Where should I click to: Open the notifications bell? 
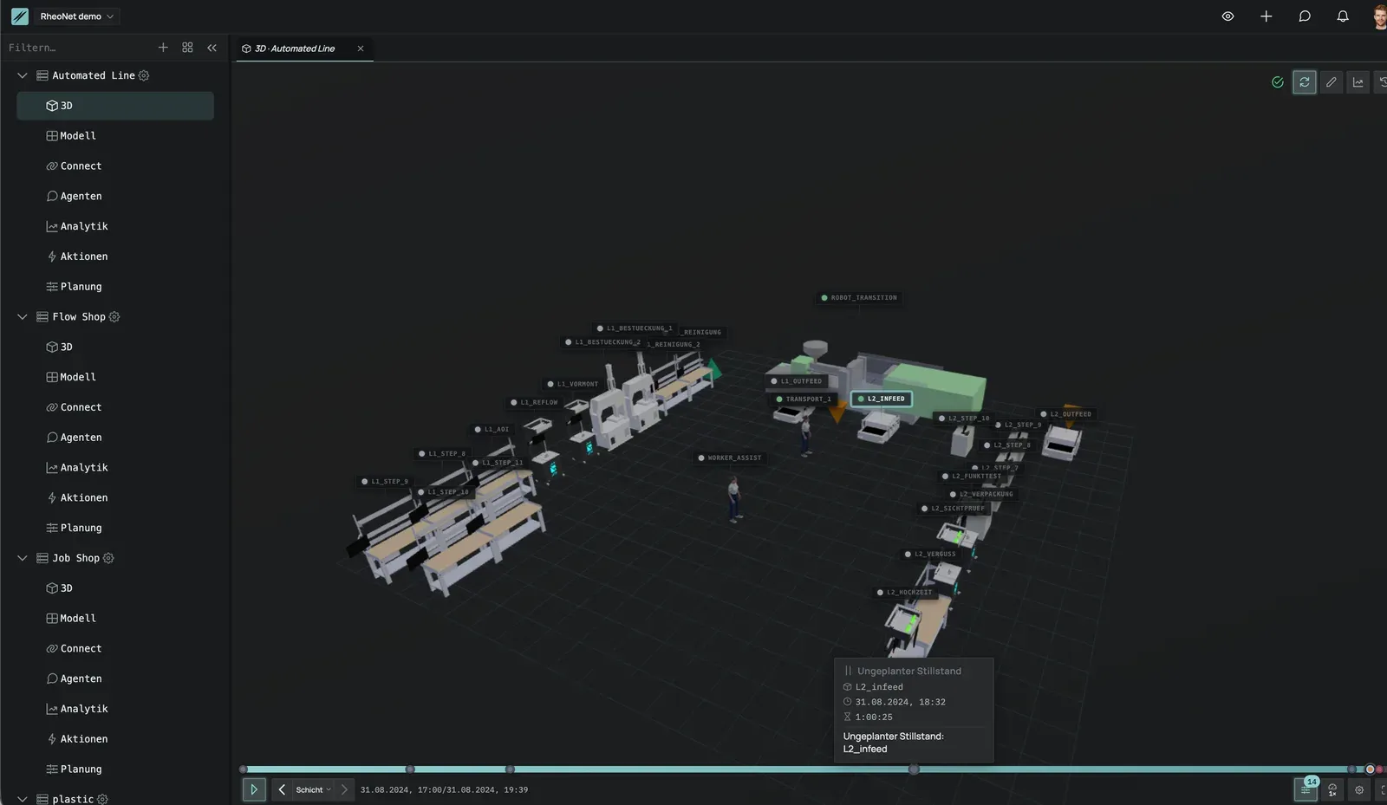click(1342, 16)
